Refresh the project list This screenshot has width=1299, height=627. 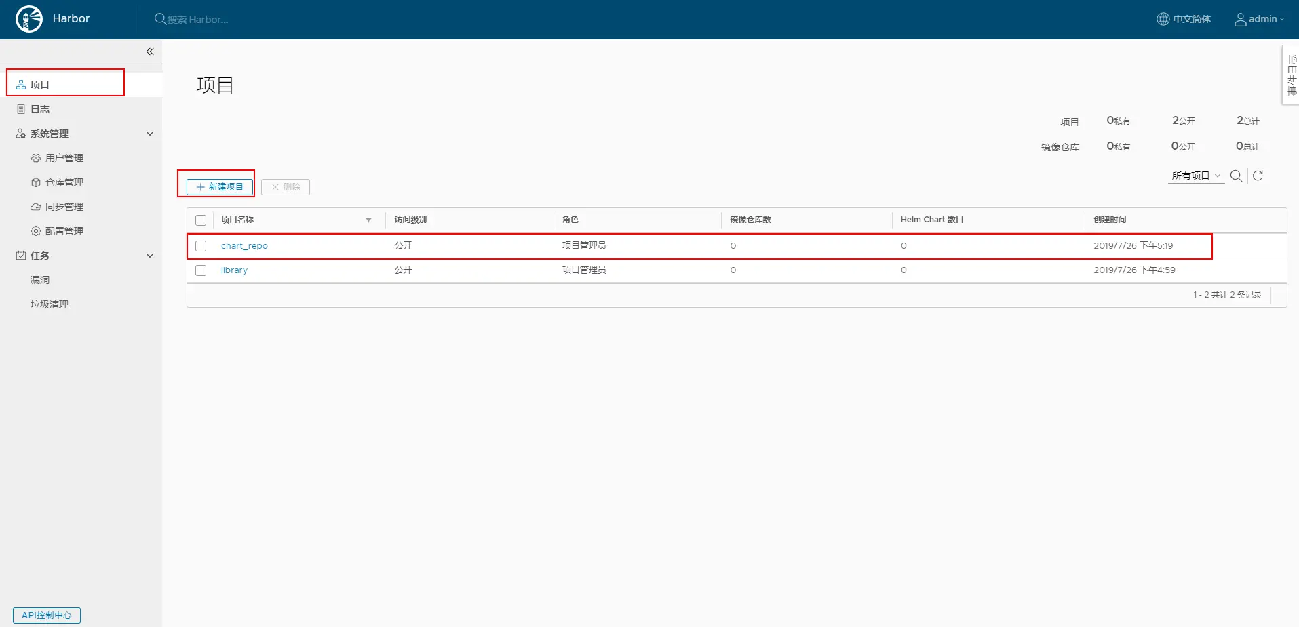click(1258, 176)
